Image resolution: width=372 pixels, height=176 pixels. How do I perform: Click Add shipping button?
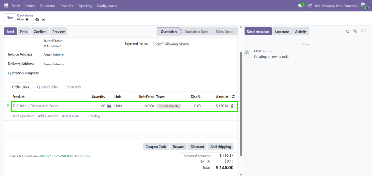[220, 147]
